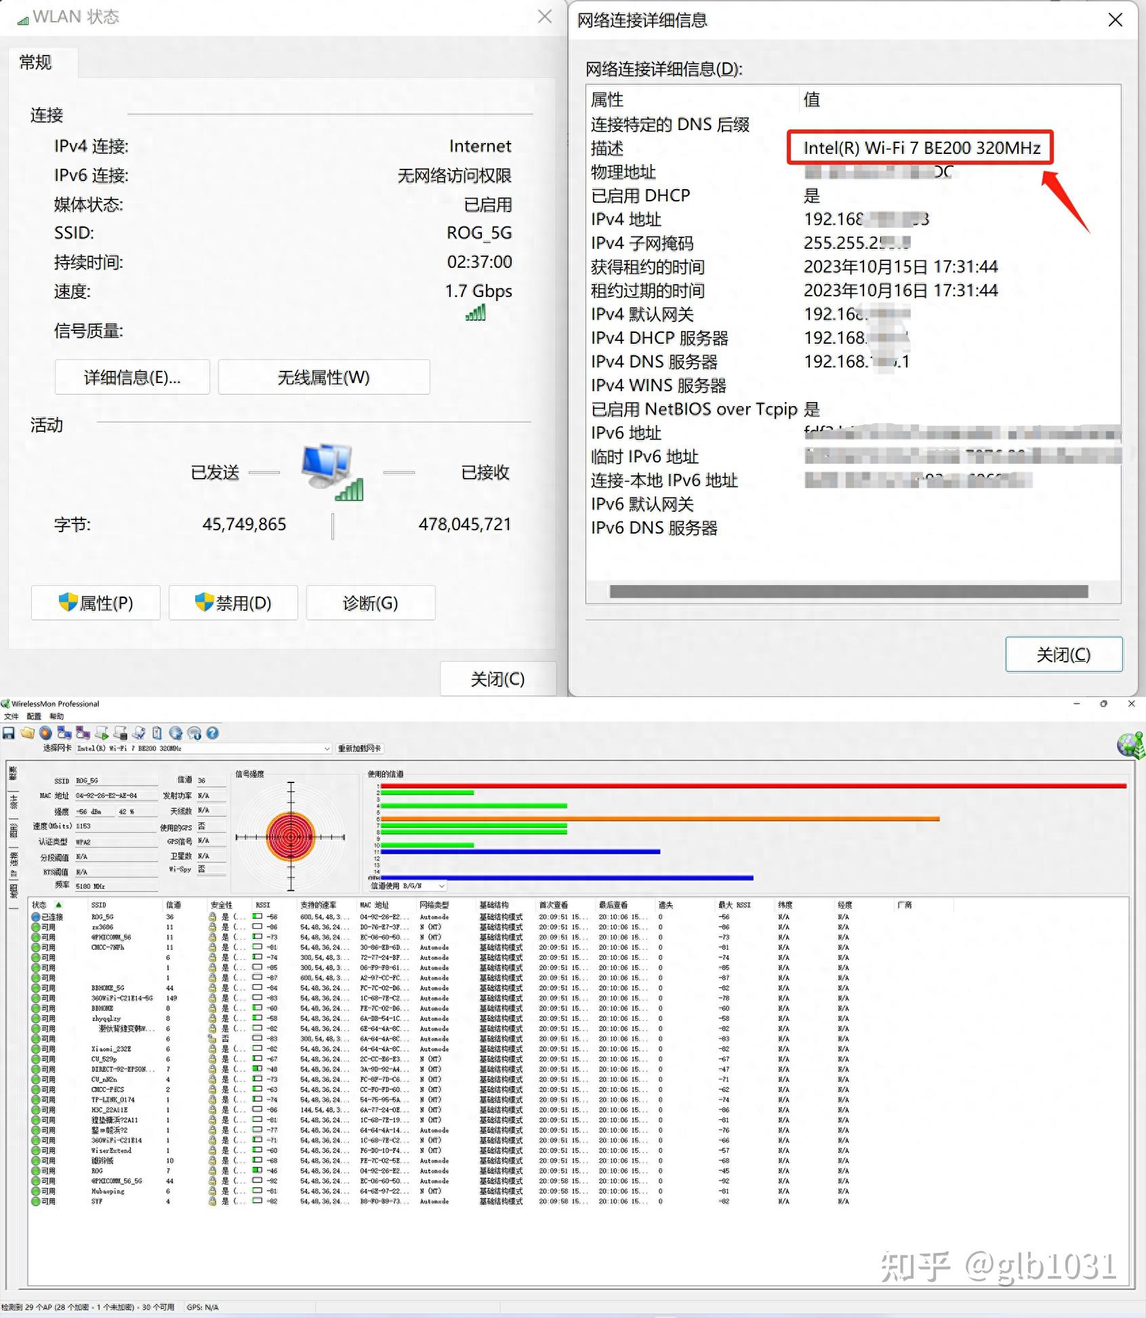Click the red channel 1 usage bar
Viewport: 1146px width, 1318px height.
pyautogui.click(x=754, y=786)
